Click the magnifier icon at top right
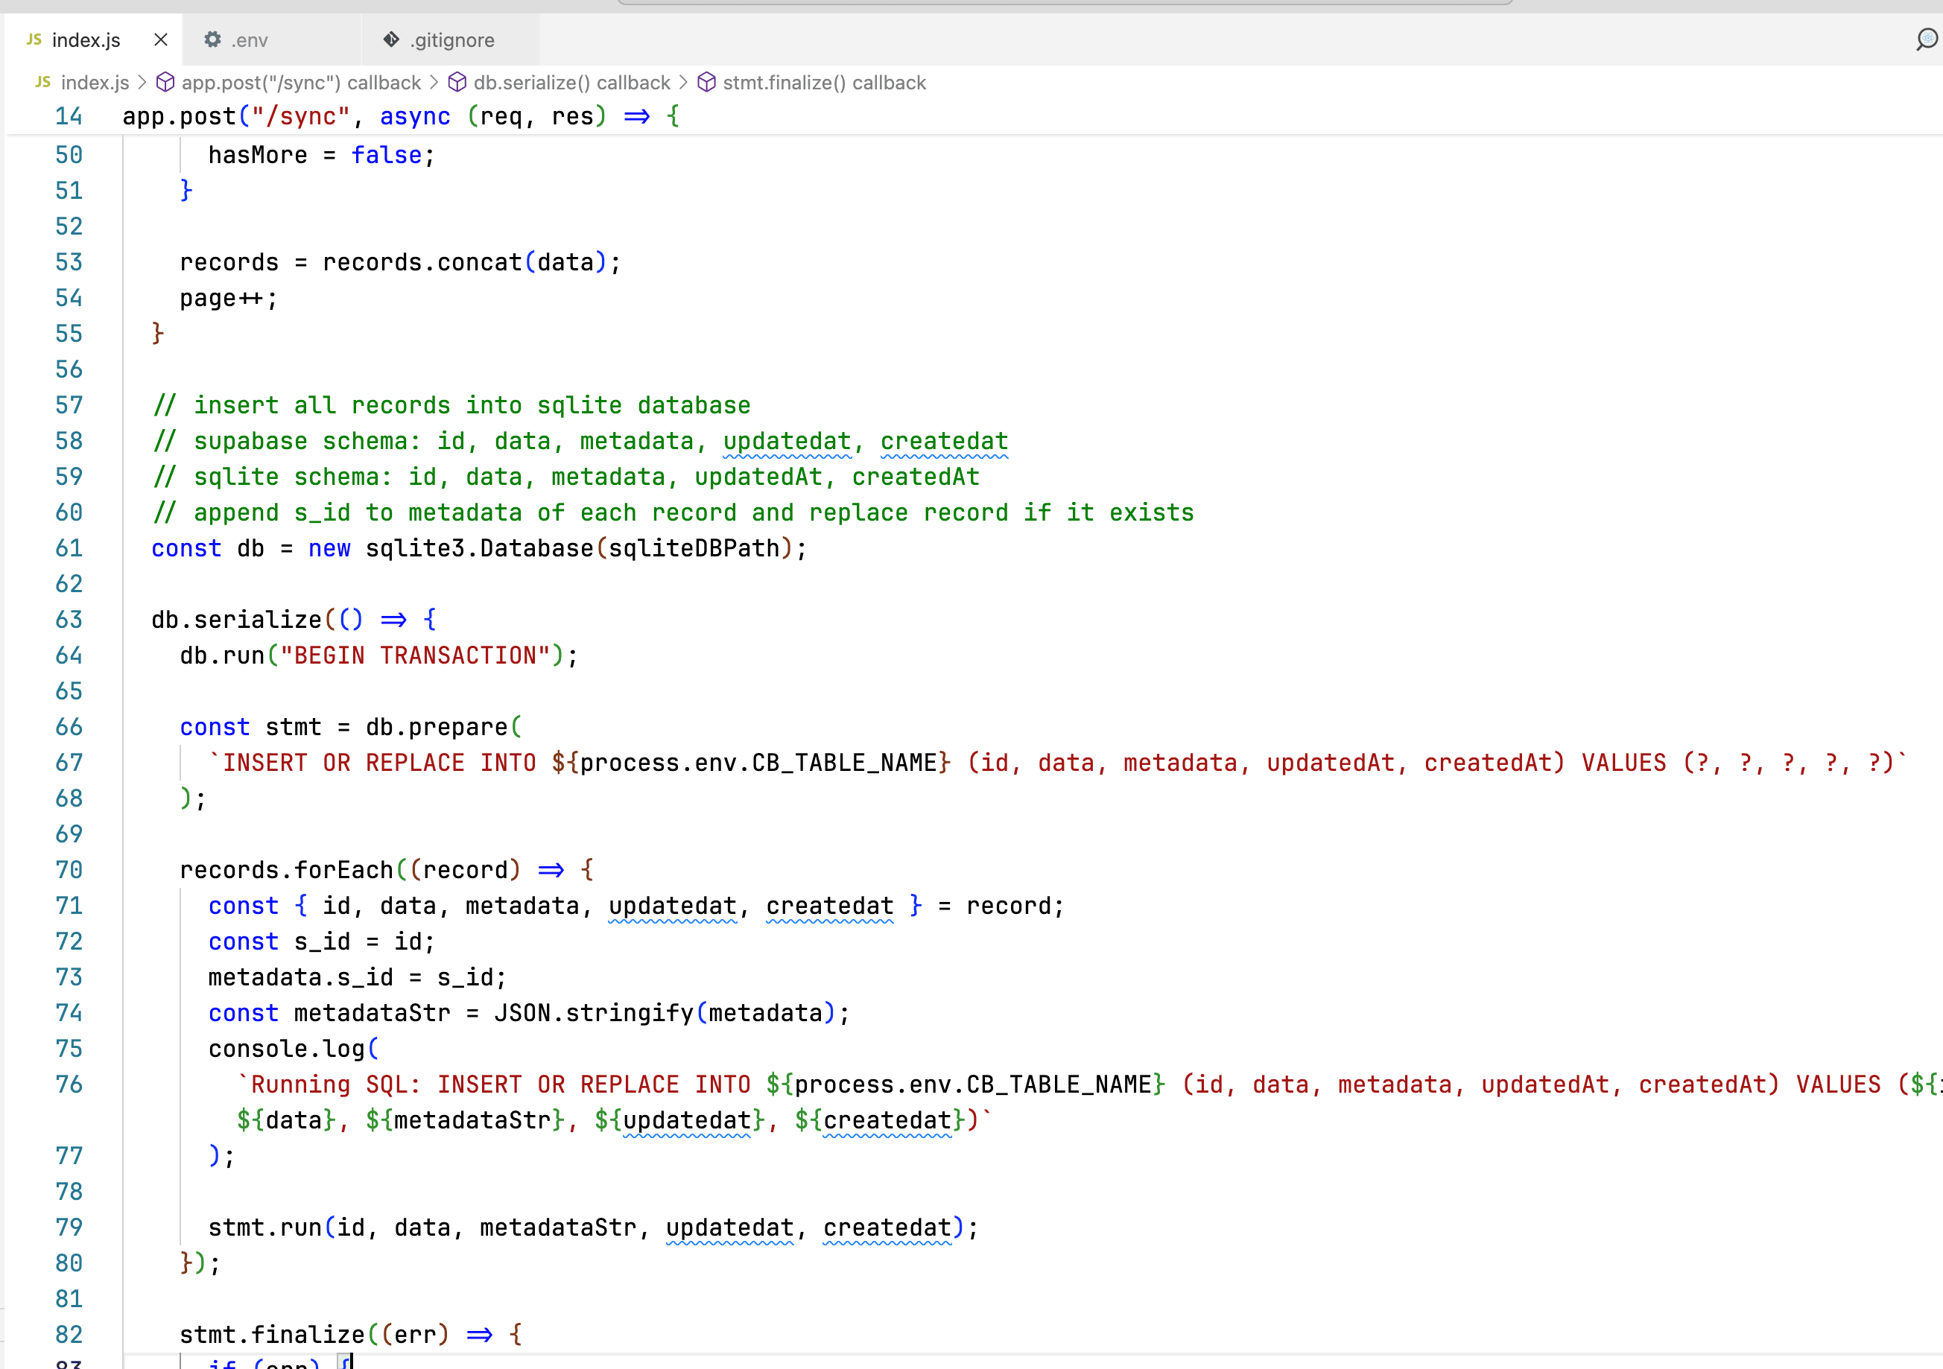The height and width of the screenshot is (1369, 1943). pyautogui.click(x=1925, y=39)
